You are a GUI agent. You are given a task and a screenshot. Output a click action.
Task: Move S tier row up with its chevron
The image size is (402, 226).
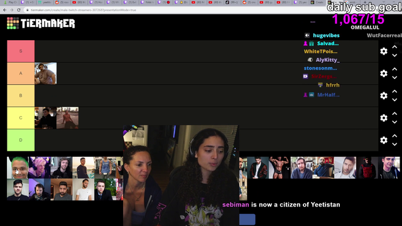[x=394, y=47]
